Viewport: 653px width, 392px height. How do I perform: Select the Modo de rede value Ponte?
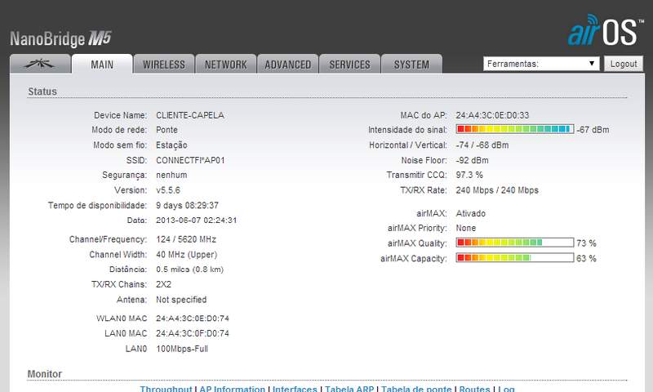167,130
